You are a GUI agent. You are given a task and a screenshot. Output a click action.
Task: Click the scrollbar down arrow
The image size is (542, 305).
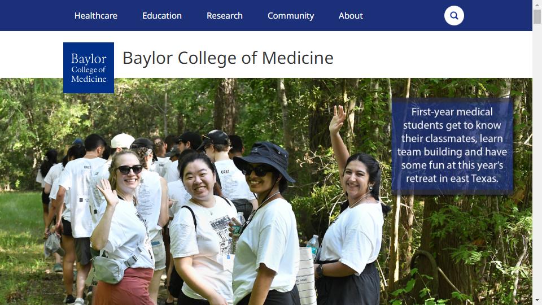click(537, 300)
